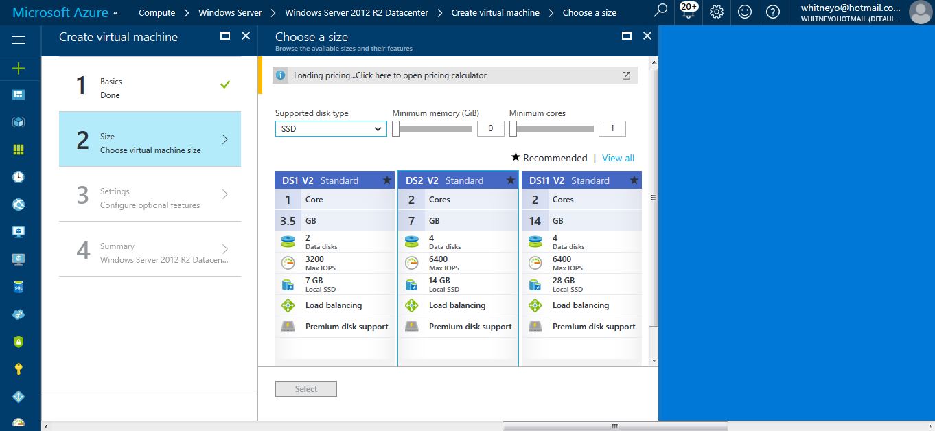This screenshot has height=431, width=935.
Task: Expand step 3 Settings configure optional features
Action: (x=150, y=198)
